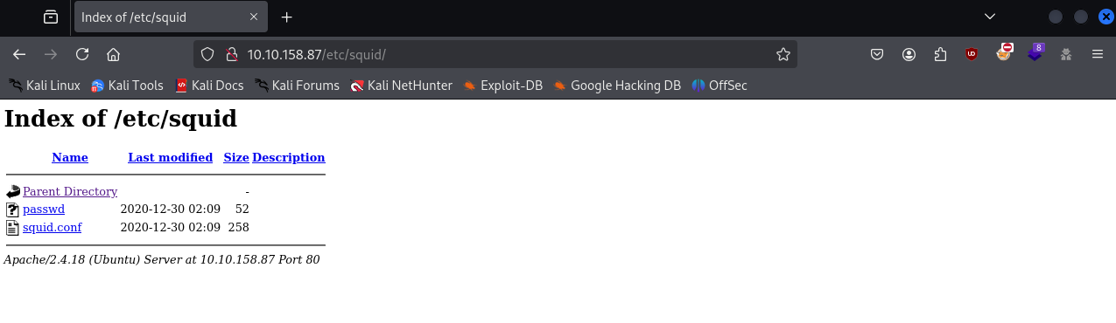This screenshot has height=323, width=1116.
Task: Show the list all tabs dropdown
Action: click(x=990, y=17)
